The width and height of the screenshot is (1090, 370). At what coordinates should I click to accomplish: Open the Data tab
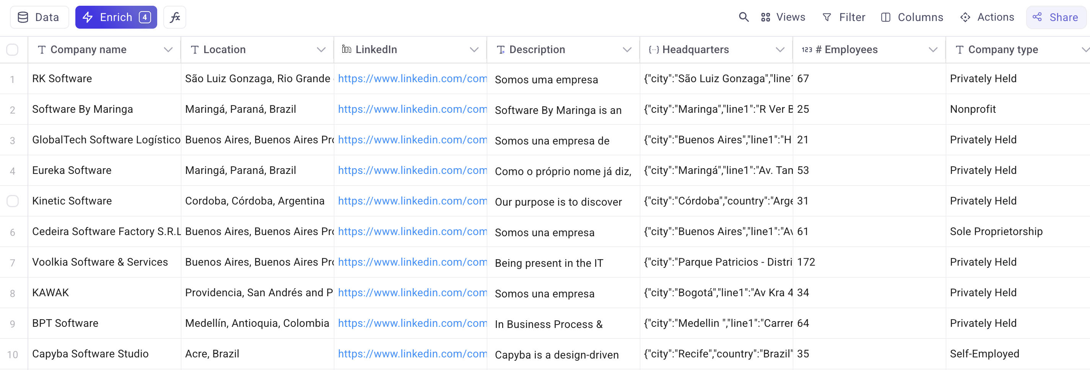[x=39, y=17]
